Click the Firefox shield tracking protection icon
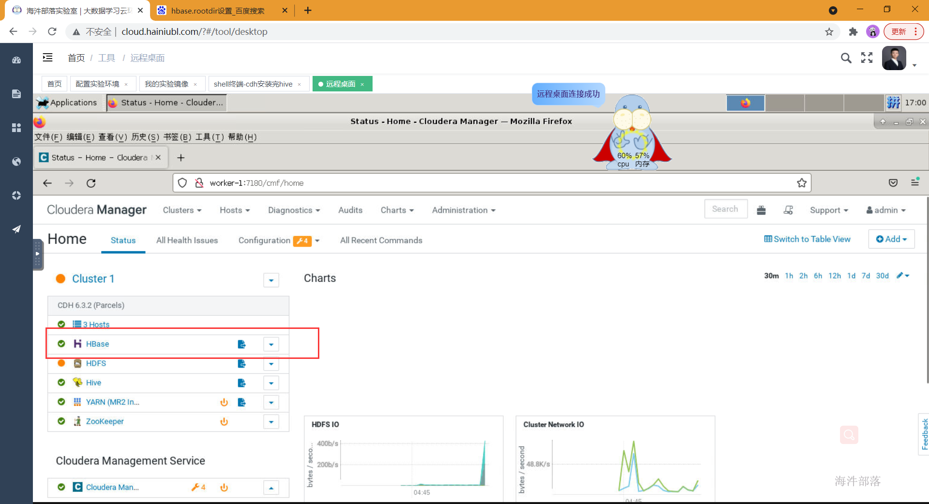This screenshot has width=929, height=504. coord(182,183)
